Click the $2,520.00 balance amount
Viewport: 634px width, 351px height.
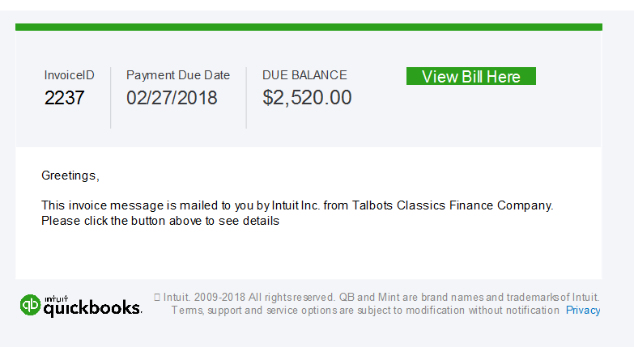point(307,97)
